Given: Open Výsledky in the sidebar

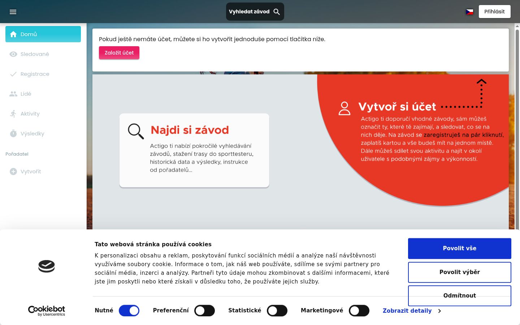Looking at the screenshot, I should tap(43, 134).
